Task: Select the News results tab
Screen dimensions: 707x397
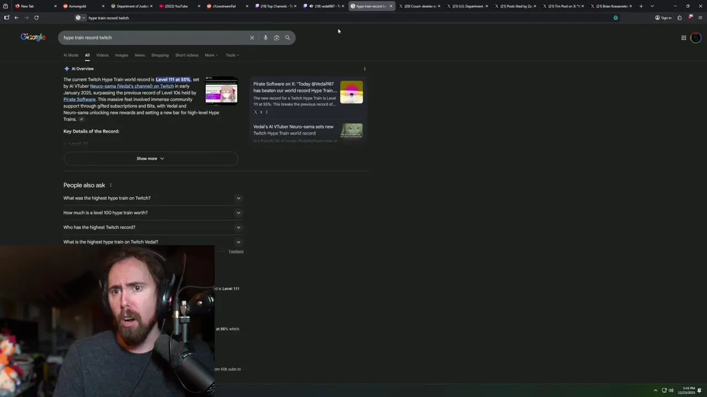Action: pyautogui.click(x=140, y=55)
